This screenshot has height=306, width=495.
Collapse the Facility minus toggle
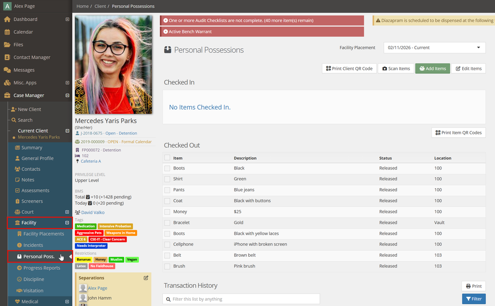67,223
